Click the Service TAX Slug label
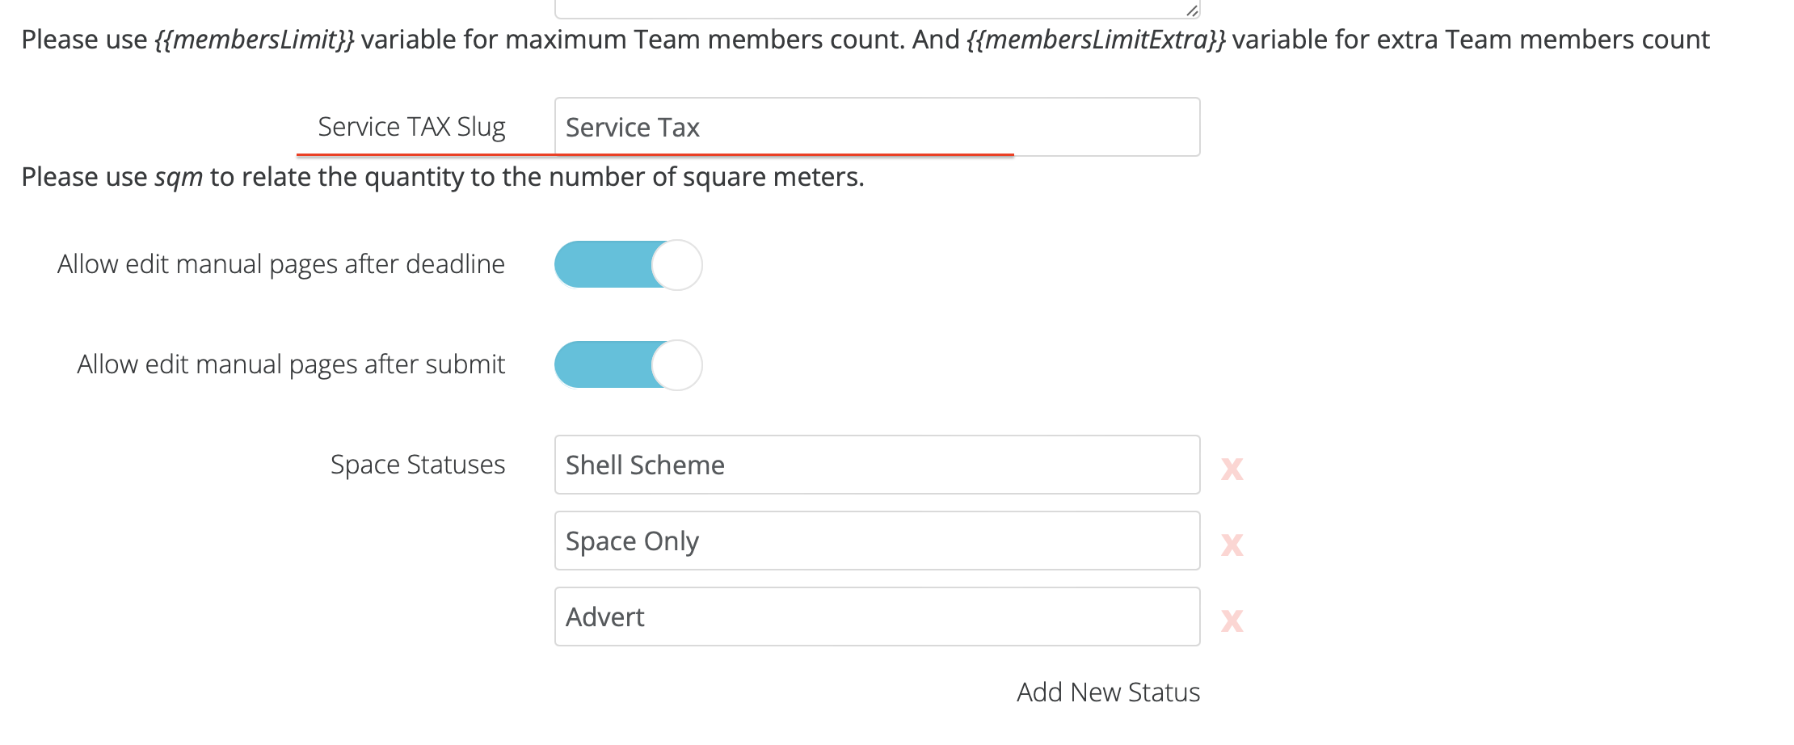Image resolution: width=1794 pixels, height=745 pixels. tap(411, 127)
